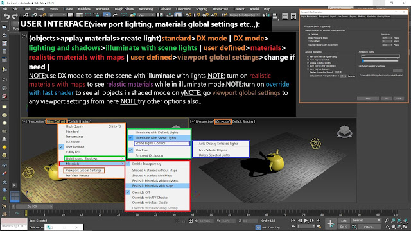Toggle Enable Transparency option

tap(157, 164)
